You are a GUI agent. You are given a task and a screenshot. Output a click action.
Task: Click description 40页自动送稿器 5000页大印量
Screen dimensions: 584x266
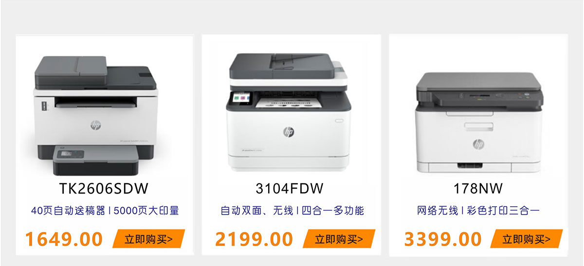pyautogui.click(x=105, y=211)
